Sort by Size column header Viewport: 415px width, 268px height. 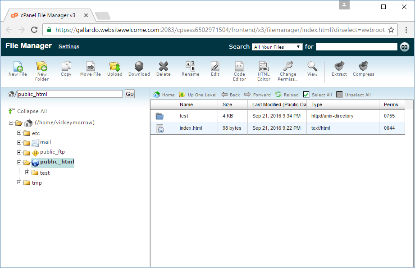point(233,104)
